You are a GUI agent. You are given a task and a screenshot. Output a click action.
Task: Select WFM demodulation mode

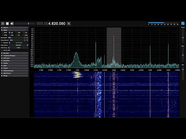coord(4,35)
